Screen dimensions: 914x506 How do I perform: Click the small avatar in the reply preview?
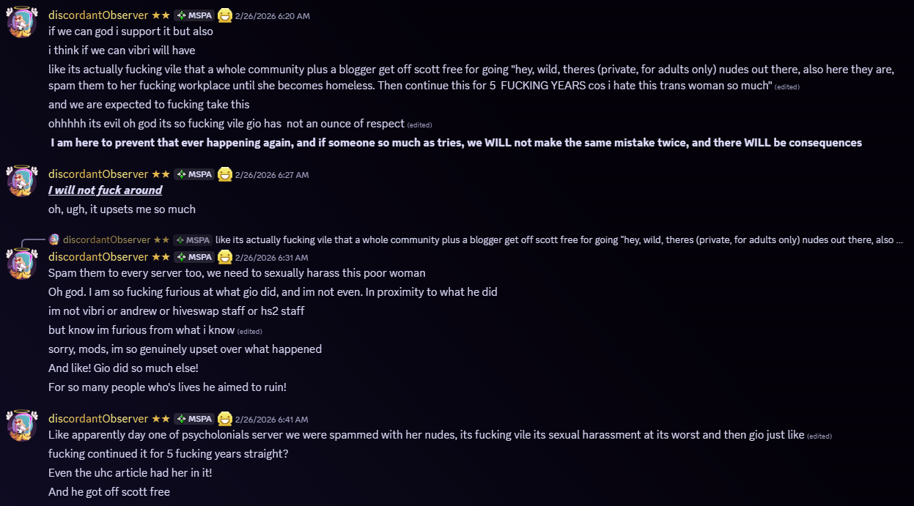pos(54,239)
